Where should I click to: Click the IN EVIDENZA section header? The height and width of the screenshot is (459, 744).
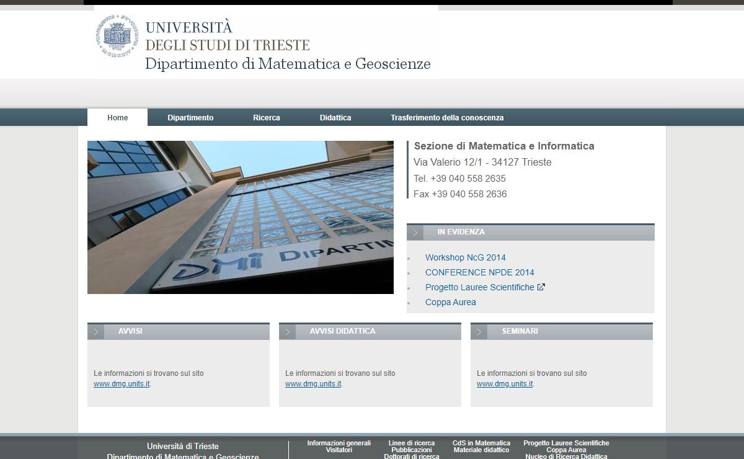point(531,233)
